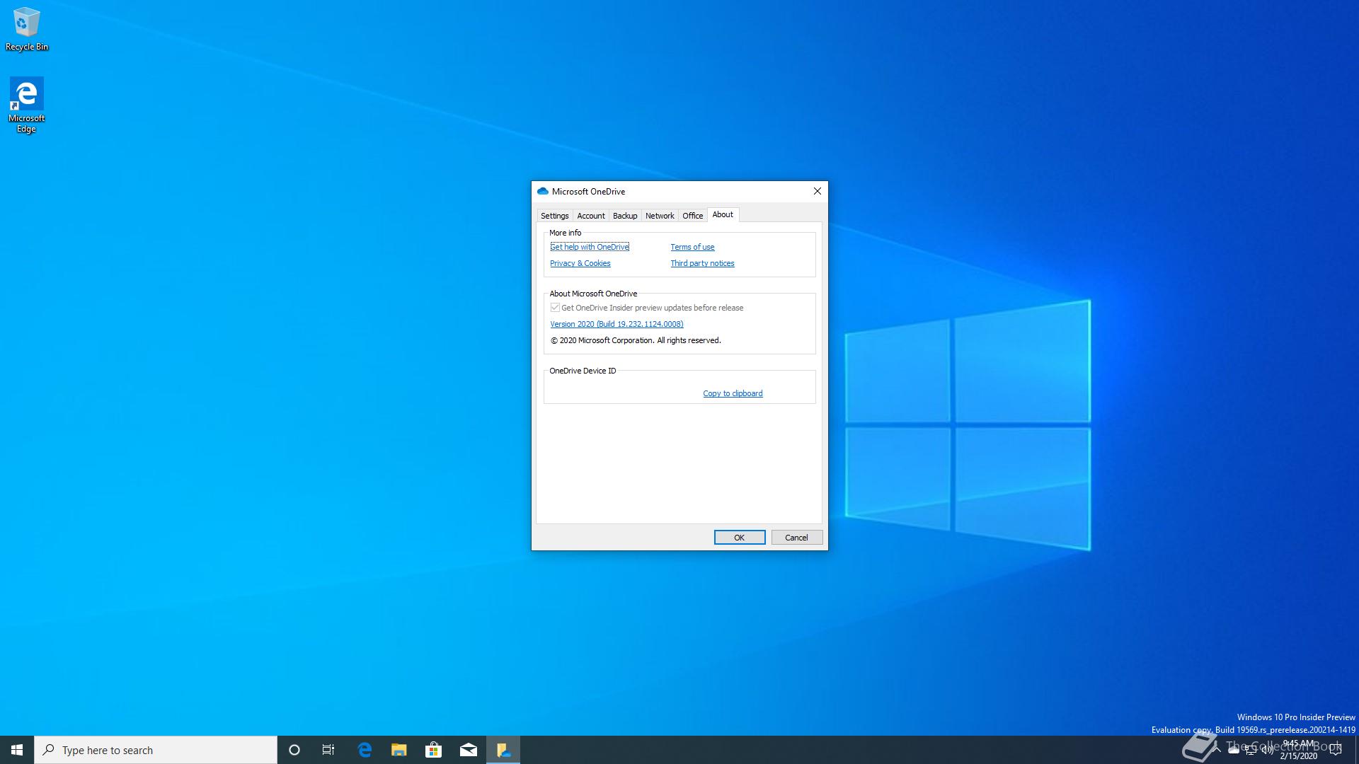Click the Cancel button
1359x764 pixels.
[x=796, y=538]
